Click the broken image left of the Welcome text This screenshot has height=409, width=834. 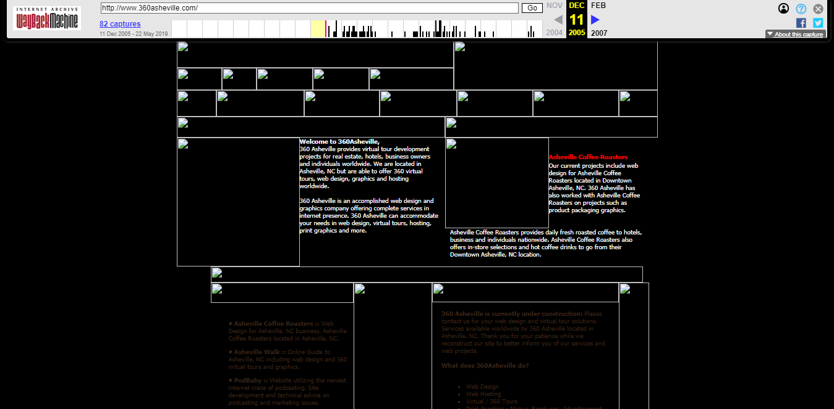(238, 202)
